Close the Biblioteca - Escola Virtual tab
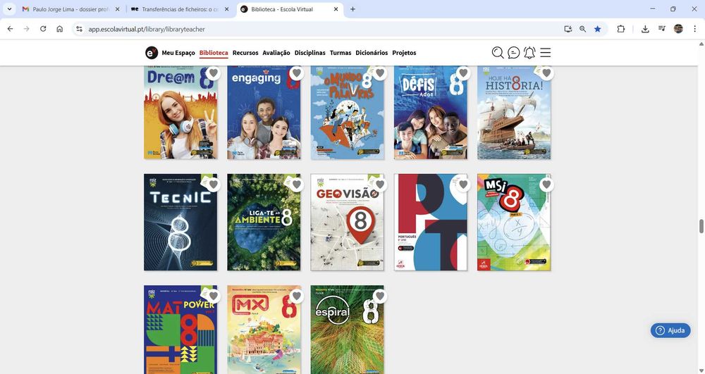Viewport: 705px width, 374px height. [336, 9]
